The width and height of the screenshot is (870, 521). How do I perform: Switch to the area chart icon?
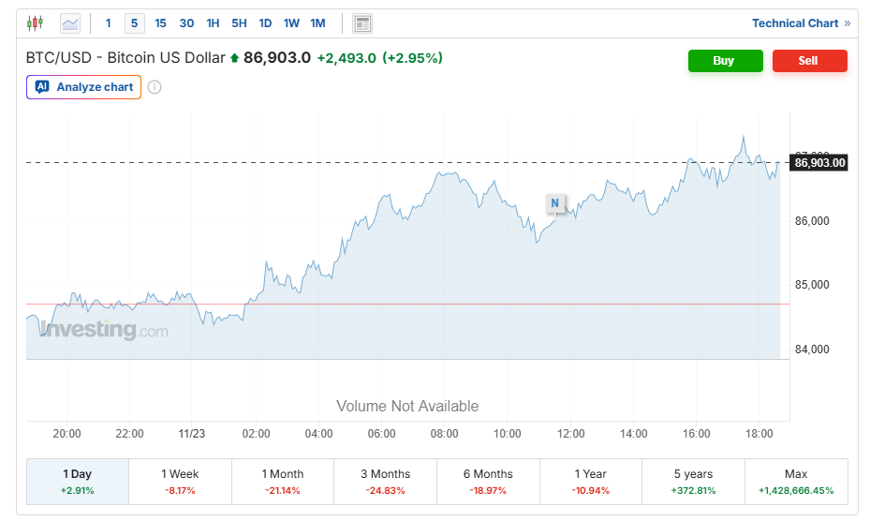70,23
